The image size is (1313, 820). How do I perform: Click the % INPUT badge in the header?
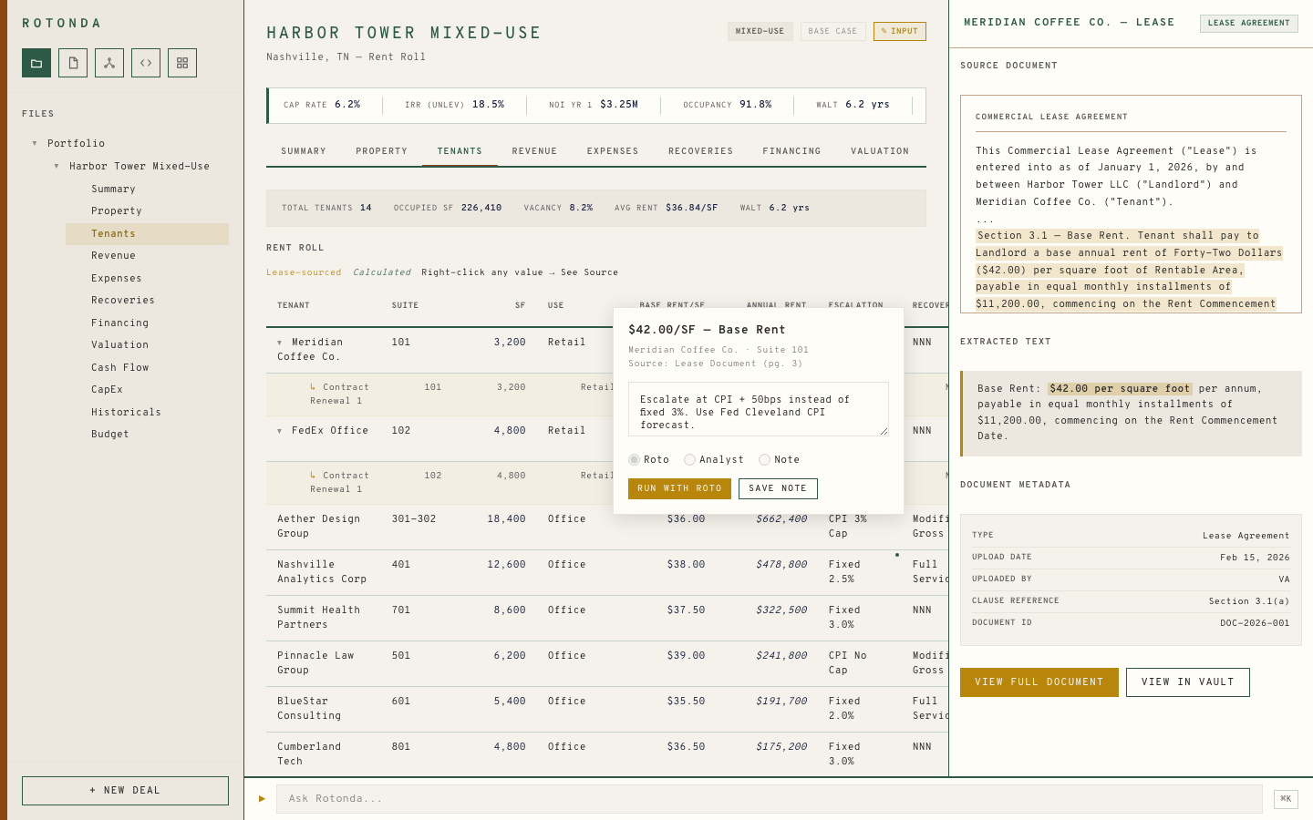pos(899,30)
